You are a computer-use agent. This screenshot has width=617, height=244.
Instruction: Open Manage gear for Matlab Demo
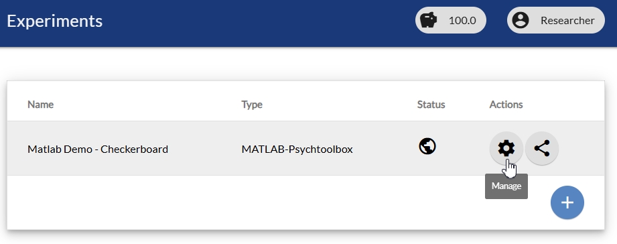(506, 148)
